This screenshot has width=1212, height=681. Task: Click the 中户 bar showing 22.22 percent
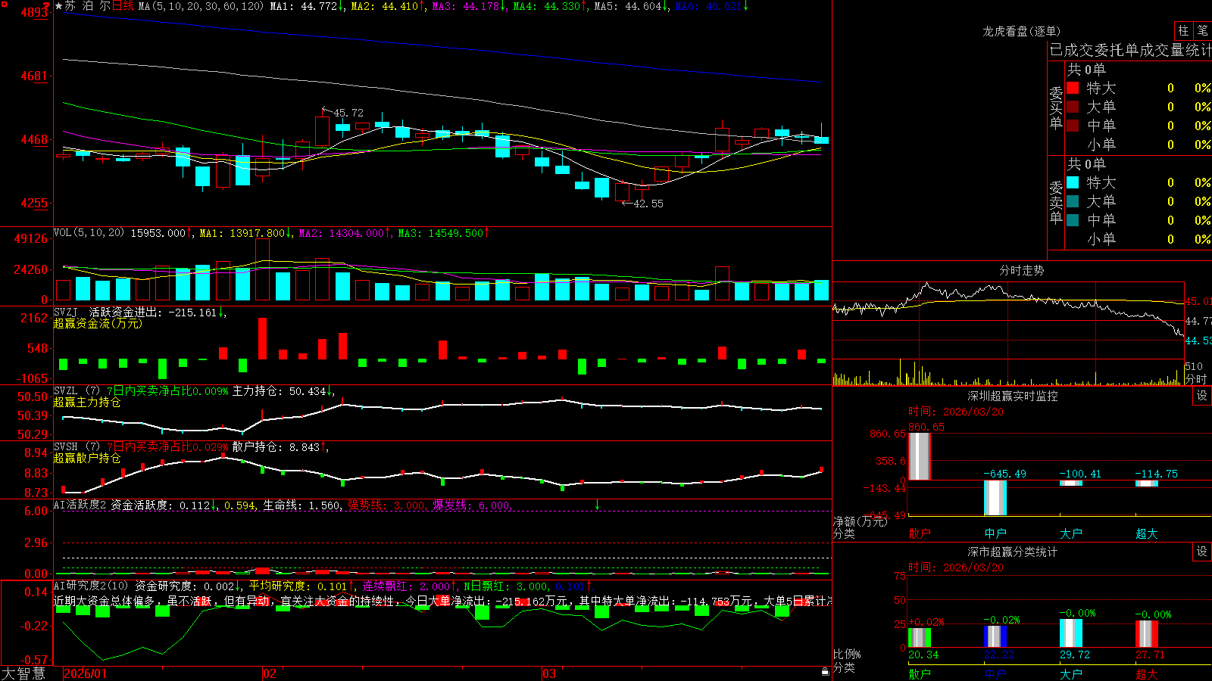point(995,636)
